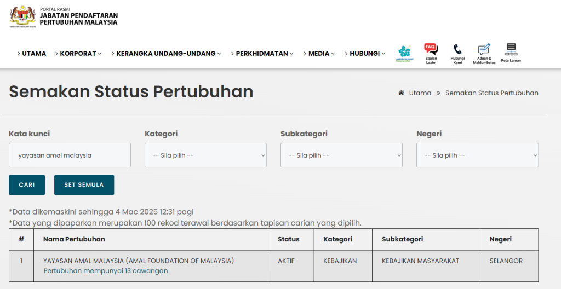Click the Kata kunci search input field
The height and width of the screenshot is (289, 561).
click(x=70, y=155)
